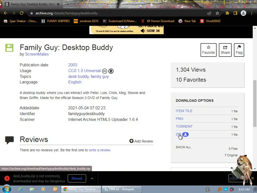The height and width of the screenshot is (193, 257).
Task: Open the XP Horror Download bookmark
Action: [x=158, y=21]
